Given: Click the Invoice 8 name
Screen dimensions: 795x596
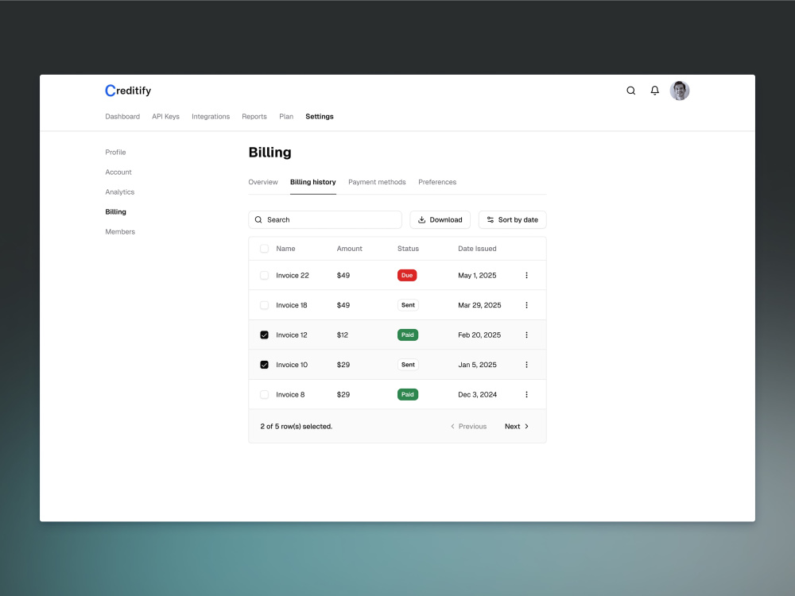Looking at the screenshot, I should pyautogui.click(x=290, y=394).
